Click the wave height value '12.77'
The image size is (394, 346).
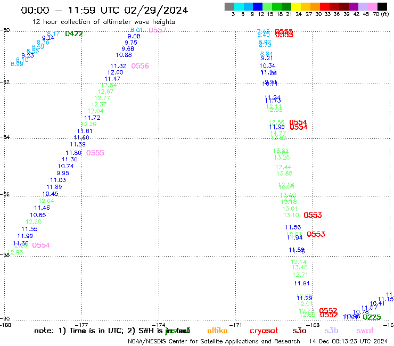click(102, 98)
